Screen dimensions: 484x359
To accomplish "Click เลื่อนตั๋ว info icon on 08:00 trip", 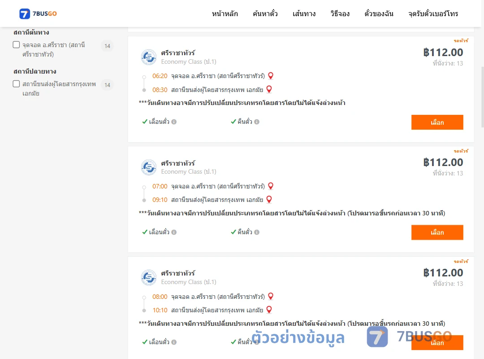I will pos(174,342).
